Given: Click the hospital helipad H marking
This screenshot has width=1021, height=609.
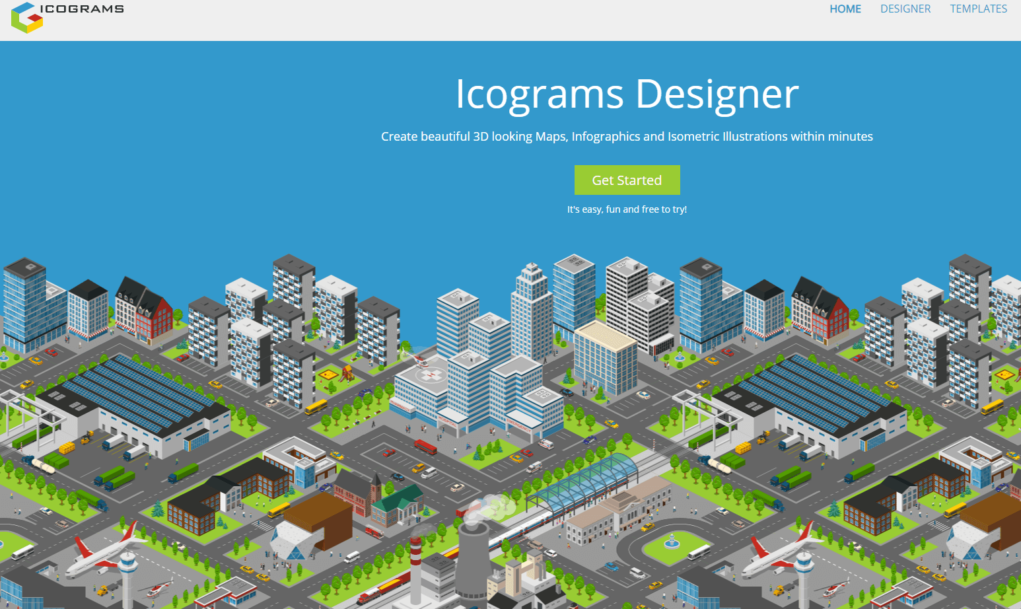Looking at the screenshot, I should [431, 375].
